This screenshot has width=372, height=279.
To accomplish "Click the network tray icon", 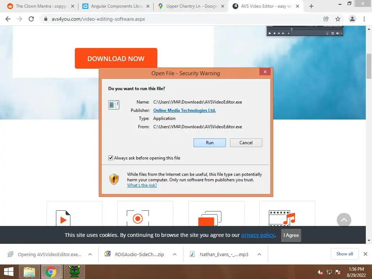I will click(x=329, y=272).
